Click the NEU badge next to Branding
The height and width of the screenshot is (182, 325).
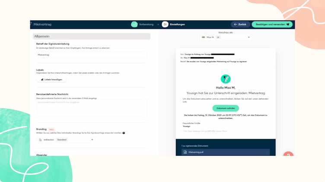tap(51, 130)
